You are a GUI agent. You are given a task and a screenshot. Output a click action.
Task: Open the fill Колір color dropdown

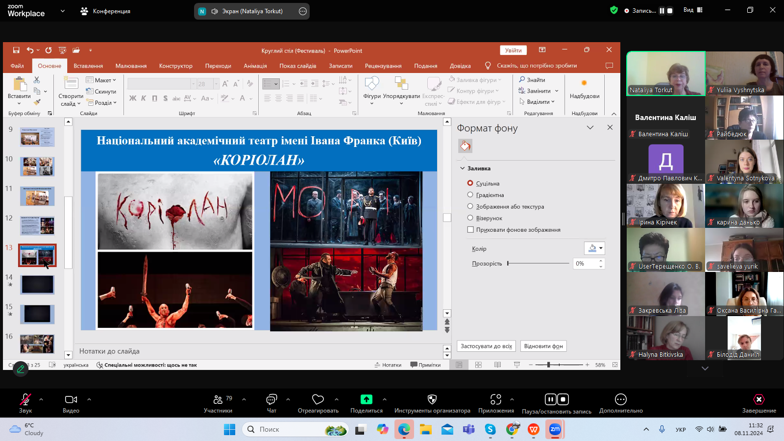pos(595,248)
